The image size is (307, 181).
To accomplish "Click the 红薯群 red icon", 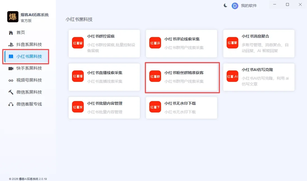I will pos(155,76).
